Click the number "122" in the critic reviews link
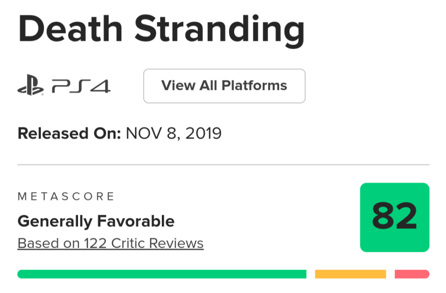 95,244
